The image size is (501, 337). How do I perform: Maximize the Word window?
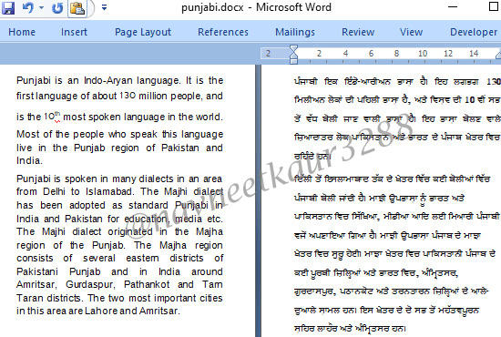(x=494, y=6)
